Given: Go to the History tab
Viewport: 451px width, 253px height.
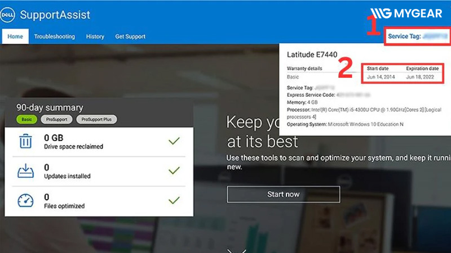Looking at the screenshot, I should point(95,37).
